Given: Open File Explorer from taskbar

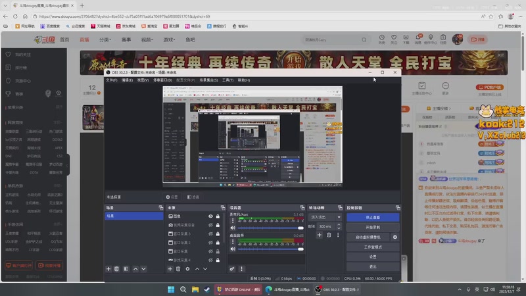Looking at the screenshot, I should [x=195, y=289].
